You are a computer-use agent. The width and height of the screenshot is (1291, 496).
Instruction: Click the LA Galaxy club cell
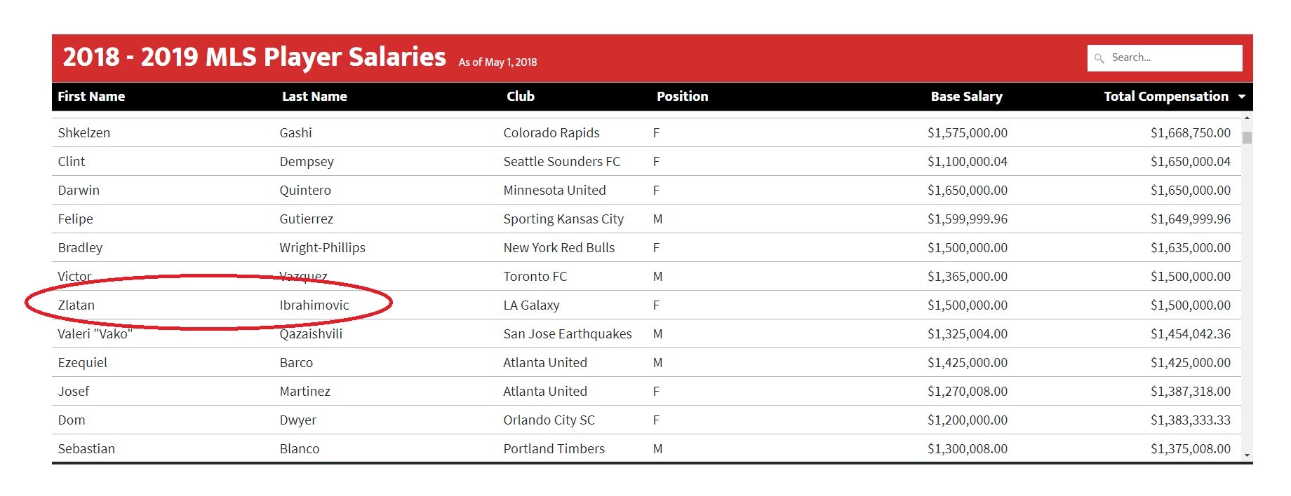tap(531, 305)
